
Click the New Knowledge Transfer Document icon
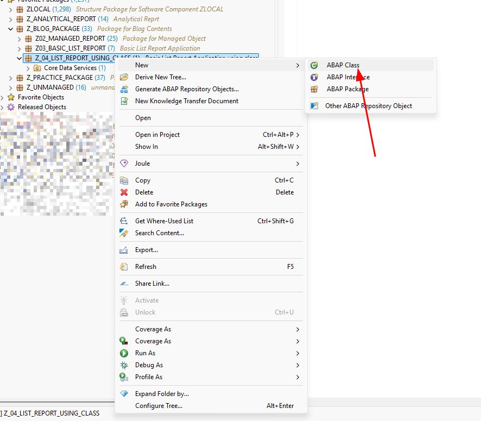[124, 101]
